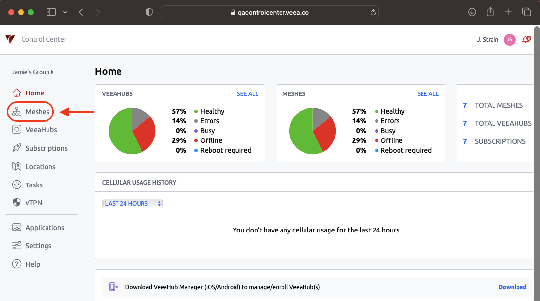Click the Subscriptions count in summary card
This screenshot has height=301, width=540.
tap(465, 141)
